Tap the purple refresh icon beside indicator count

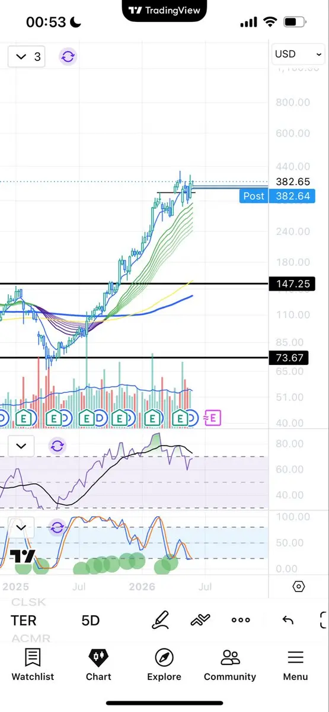click(68, 57)
